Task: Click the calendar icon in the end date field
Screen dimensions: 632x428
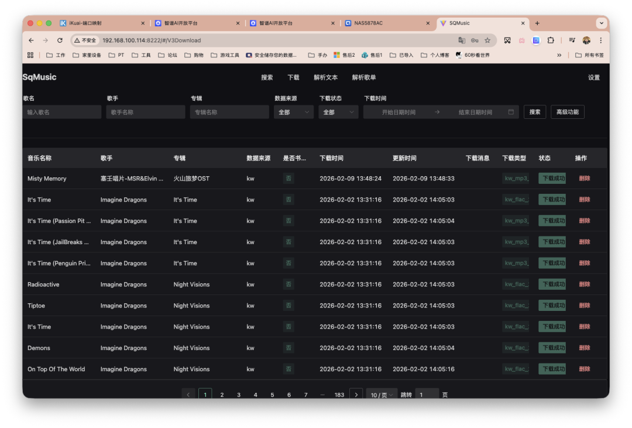Action: 511,112
